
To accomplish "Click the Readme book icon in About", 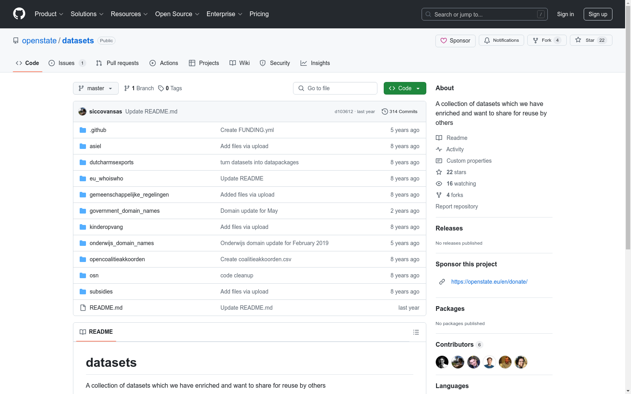I will point(439,138).
